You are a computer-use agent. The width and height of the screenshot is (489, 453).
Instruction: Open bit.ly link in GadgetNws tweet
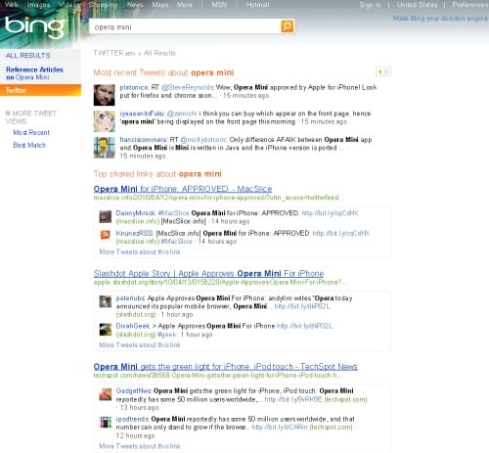pos(293,399)
